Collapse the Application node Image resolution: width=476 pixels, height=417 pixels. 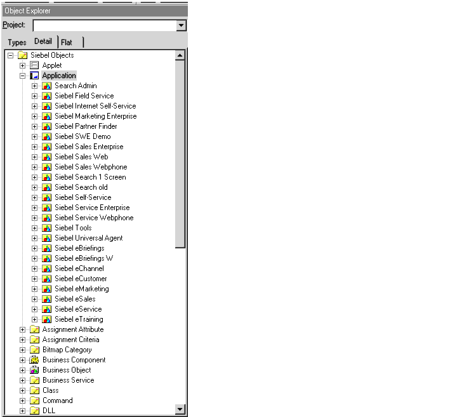tap(22, 76)
